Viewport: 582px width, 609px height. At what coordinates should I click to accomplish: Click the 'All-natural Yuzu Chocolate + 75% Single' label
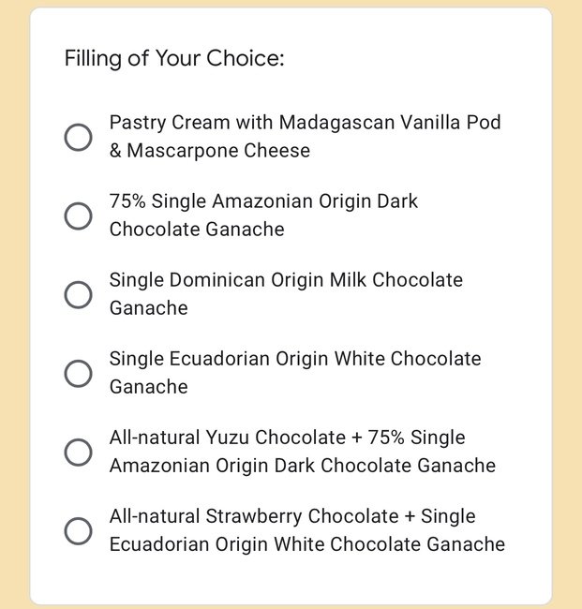click(287, 438)
